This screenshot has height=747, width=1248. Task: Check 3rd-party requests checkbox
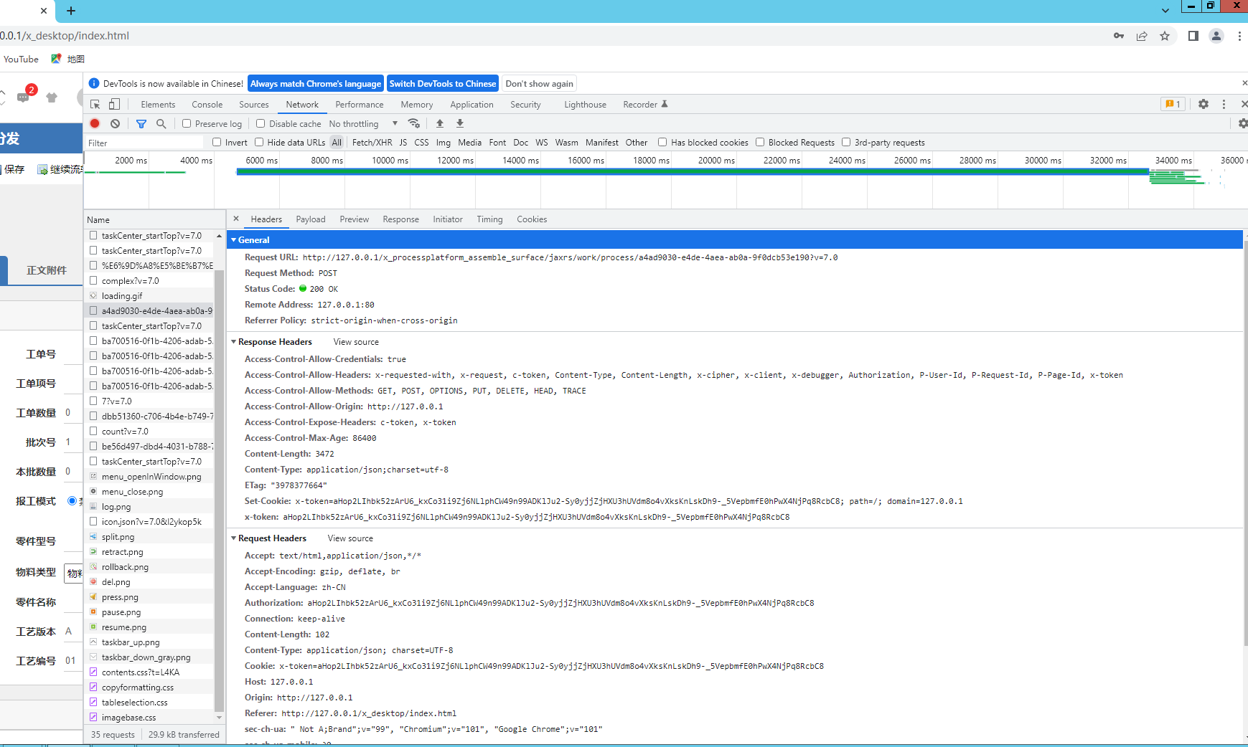coord(846,142)
